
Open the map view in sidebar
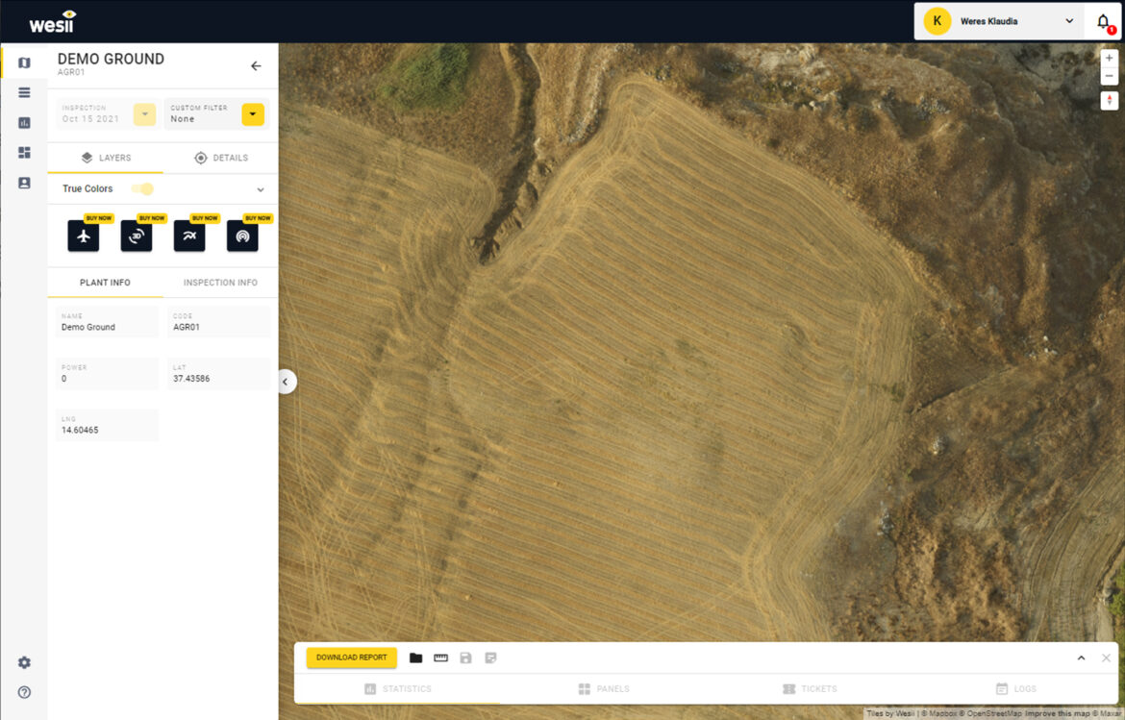pos(24,63)
